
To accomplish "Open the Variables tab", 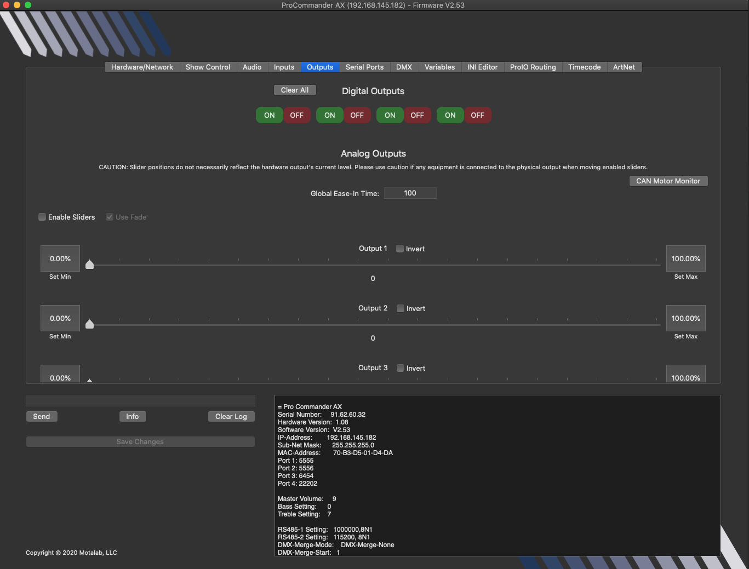I will (439, 67).
